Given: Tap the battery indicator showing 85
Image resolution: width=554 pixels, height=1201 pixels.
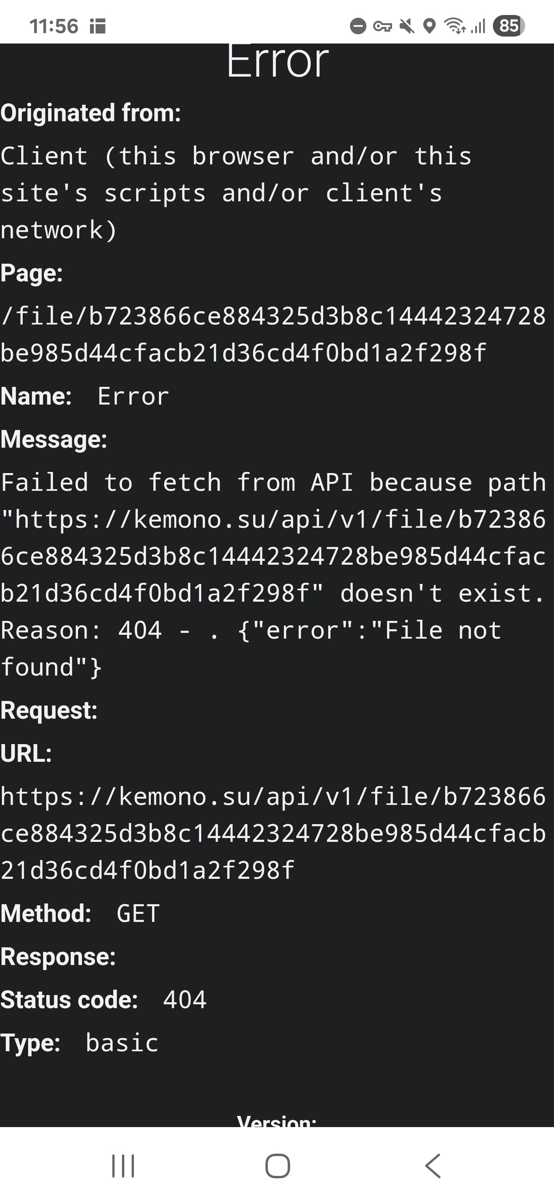Looking at the screenshot, I should point(509,26).
